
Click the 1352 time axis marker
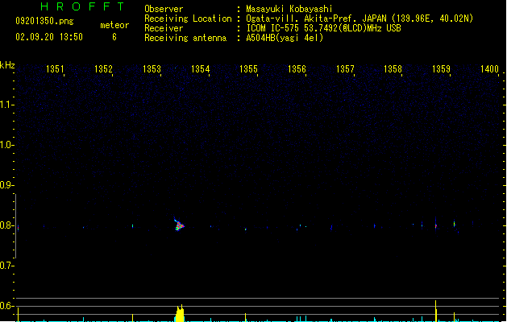click(103, 69)
